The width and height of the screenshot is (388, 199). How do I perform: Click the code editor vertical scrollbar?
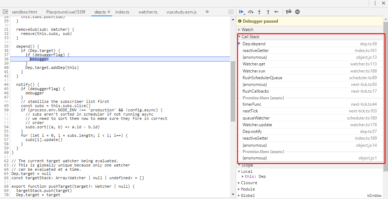pos(232,91)
